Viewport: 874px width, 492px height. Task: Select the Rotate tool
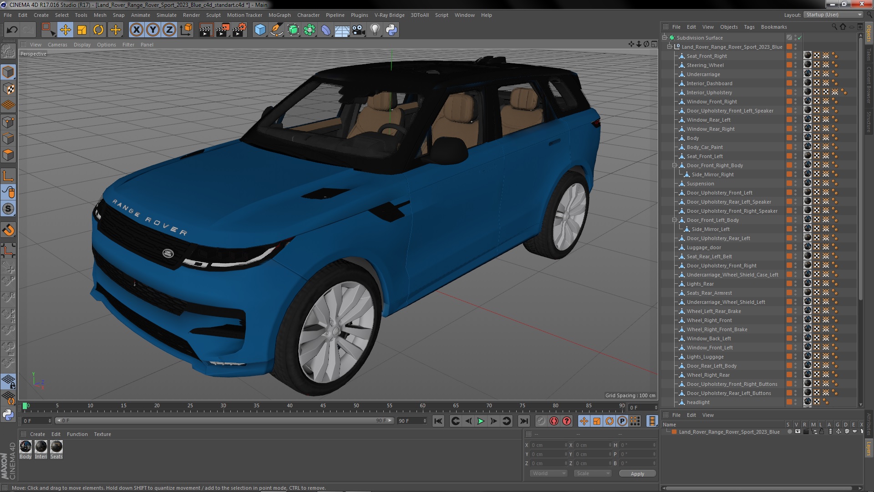(98, 30)
